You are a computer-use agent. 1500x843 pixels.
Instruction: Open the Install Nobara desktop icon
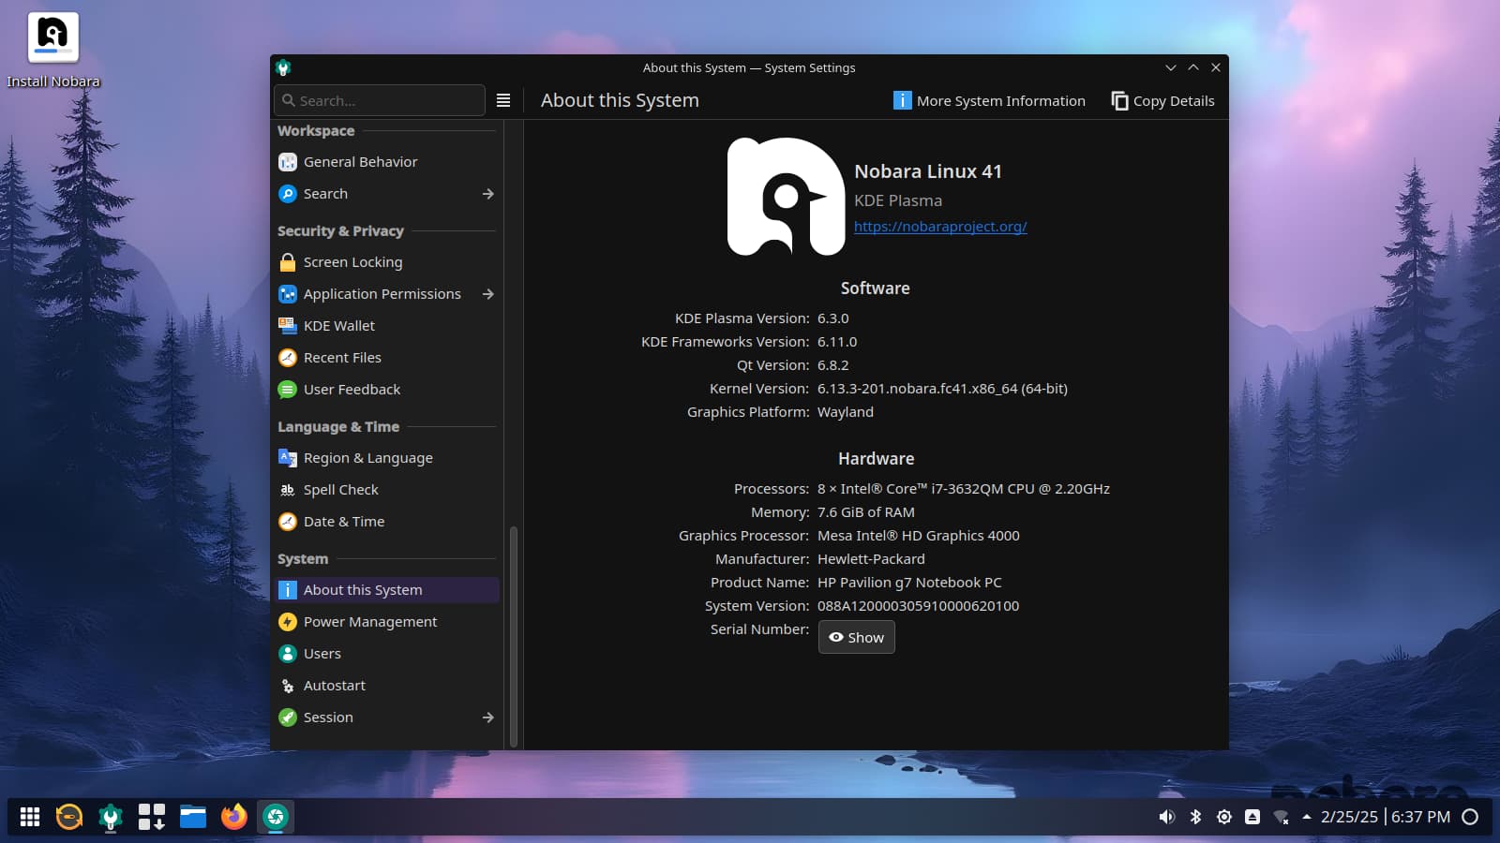tap(53, 51)
